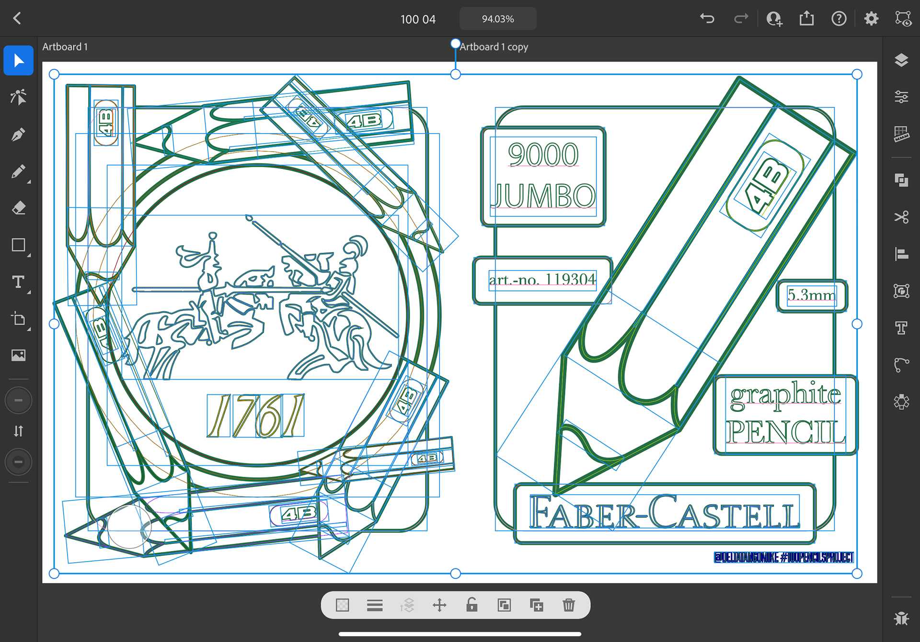Viewport: 920px width, 642px height.
Task: Select the FABER-CASTELL text
Action: coord(664,512)
